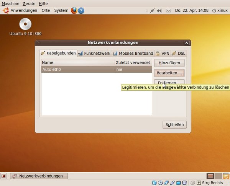The height and width of the screenshot is (186, 230).
Task: Click VirtualBox optical disc status icon
Action: pyautogui.click(x=160, y=183)
